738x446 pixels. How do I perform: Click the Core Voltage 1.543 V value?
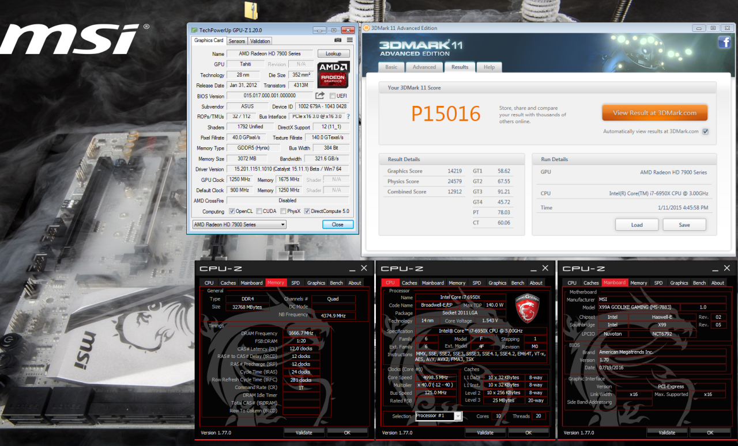pyautogui.click(x=489, y=320)
